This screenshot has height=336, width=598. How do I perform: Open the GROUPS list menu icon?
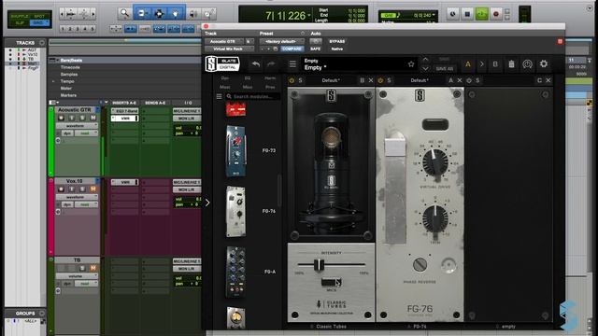point(42,314)
